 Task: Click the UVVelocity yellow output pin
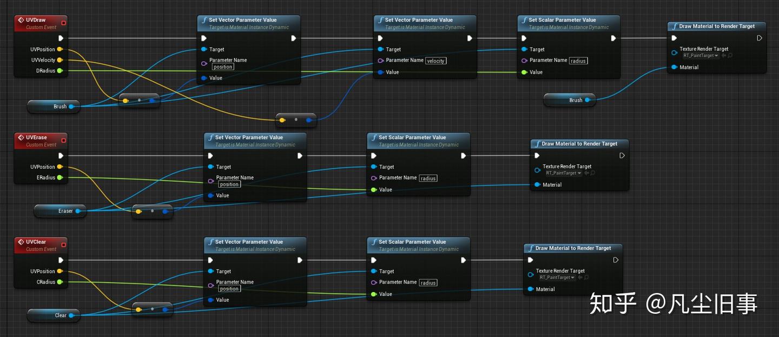click(60, 60)
